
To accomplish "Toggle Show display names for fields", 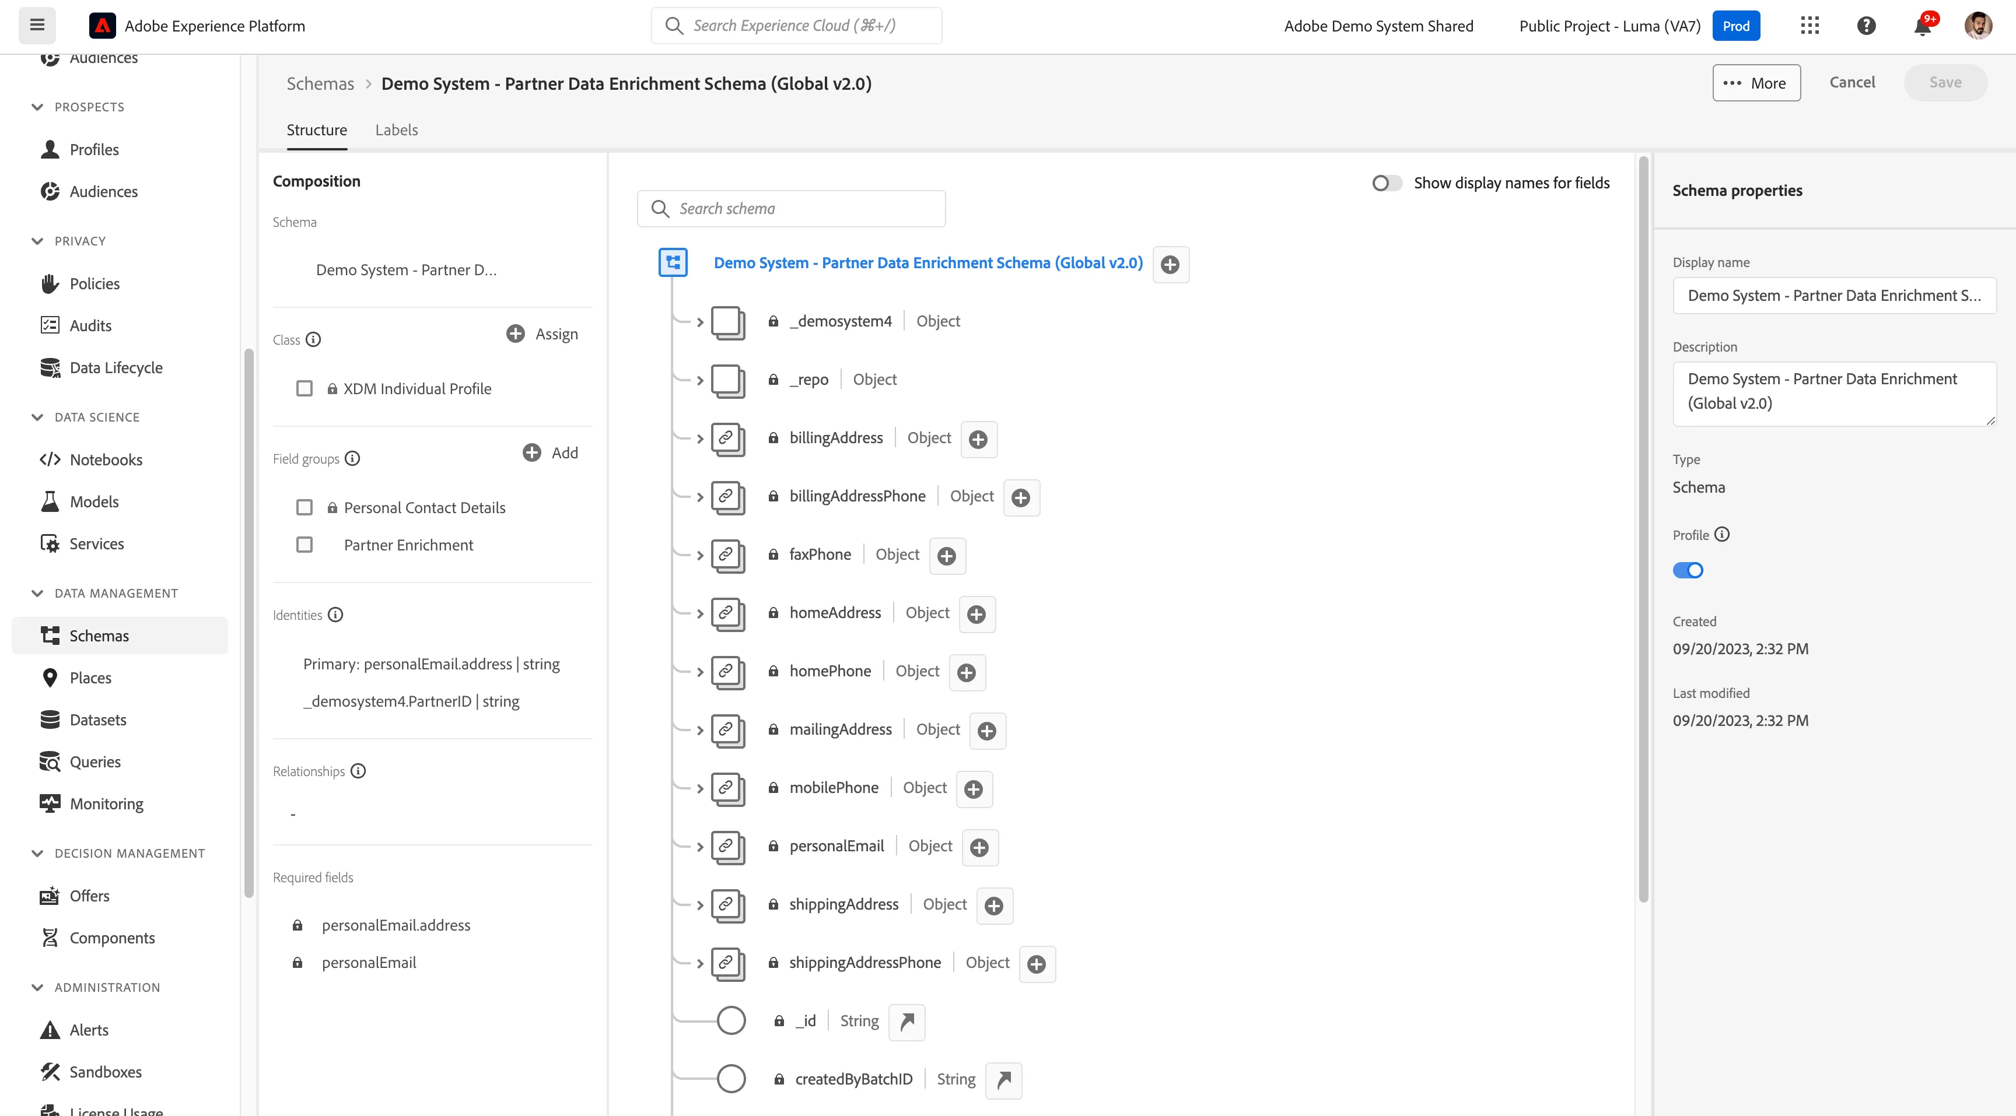I will click(1387, 183).
